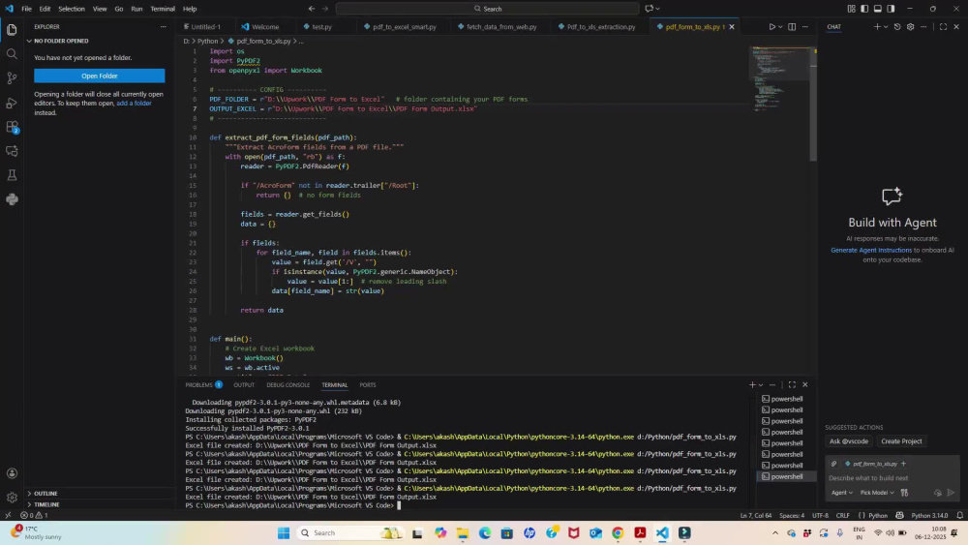
Task: Open chat session history icon
Action: (x=897, y=26)
